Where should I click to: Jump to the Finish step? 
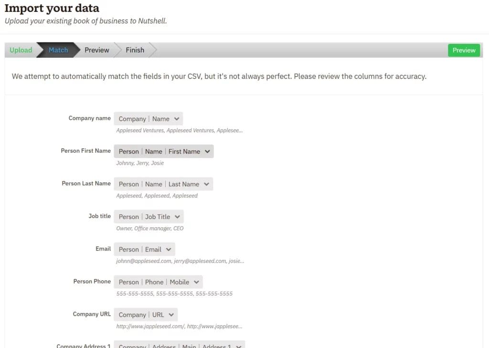pos(135,50)
